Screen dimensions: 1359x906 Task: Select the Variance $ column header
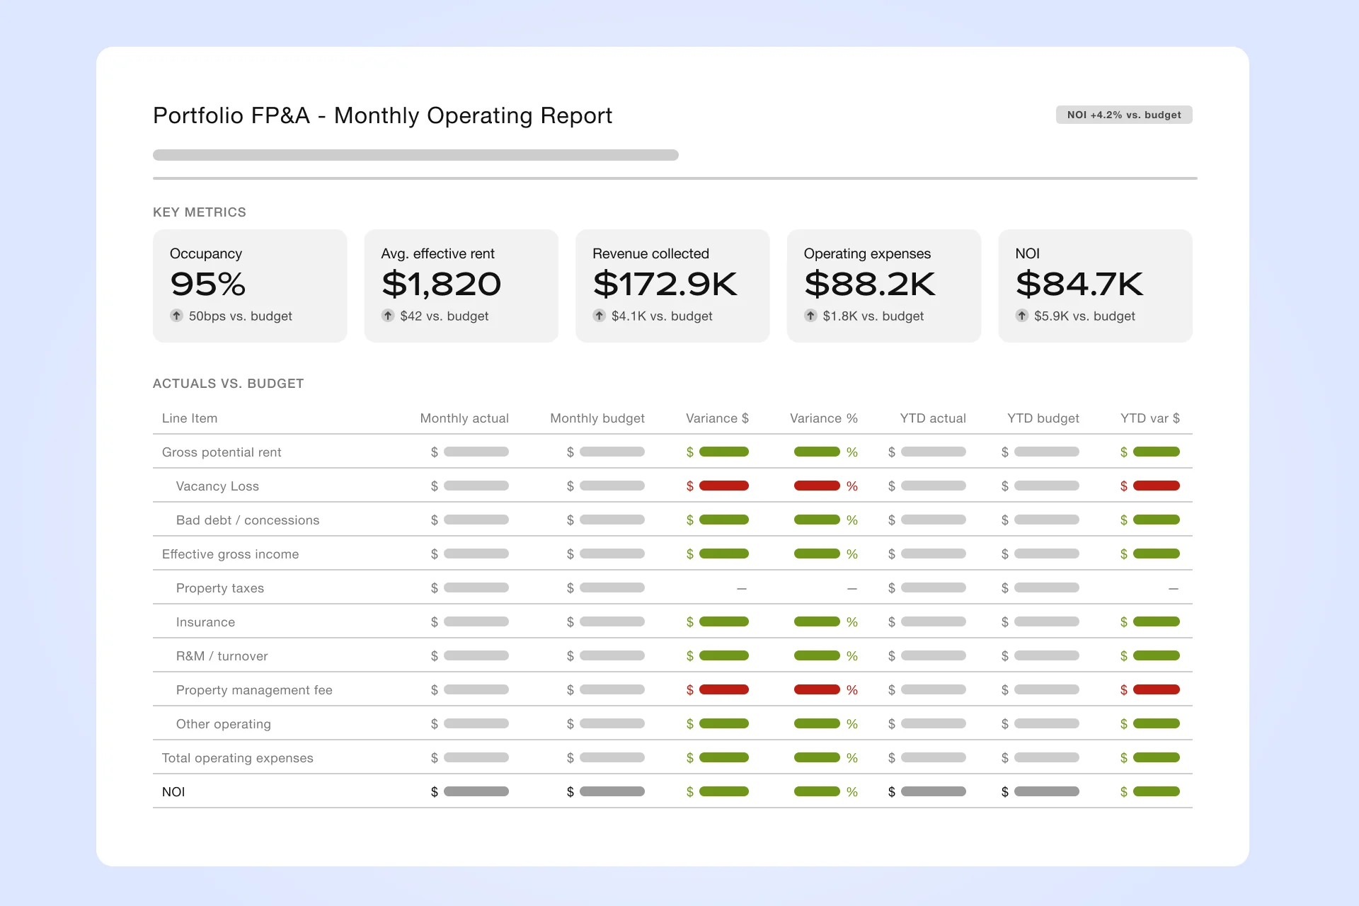[717, 418]
